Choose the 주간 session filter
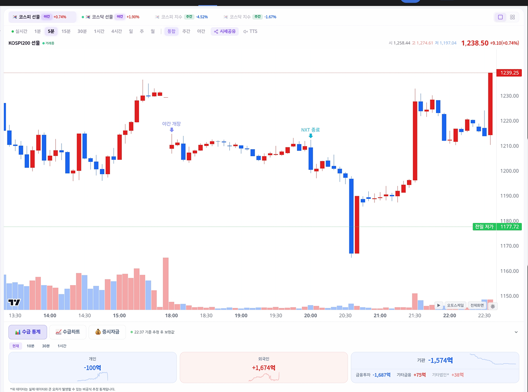The height and width of the screenshot is (392, 528). 186,31
